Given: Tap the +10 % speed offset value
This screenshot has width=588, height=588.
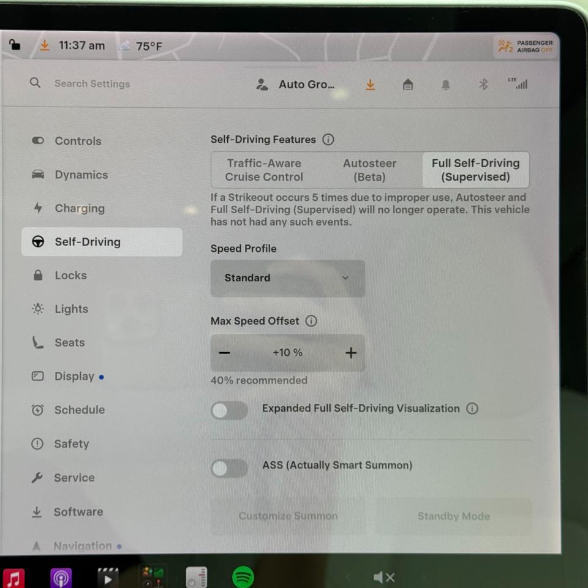Looking at the screenshot, I should (288, 353).
